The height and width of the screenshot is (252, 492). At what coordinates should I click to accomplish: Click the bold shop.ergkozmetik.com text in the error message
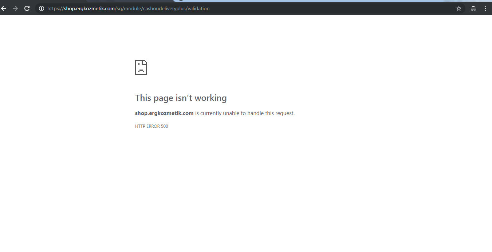pos(164,113)
